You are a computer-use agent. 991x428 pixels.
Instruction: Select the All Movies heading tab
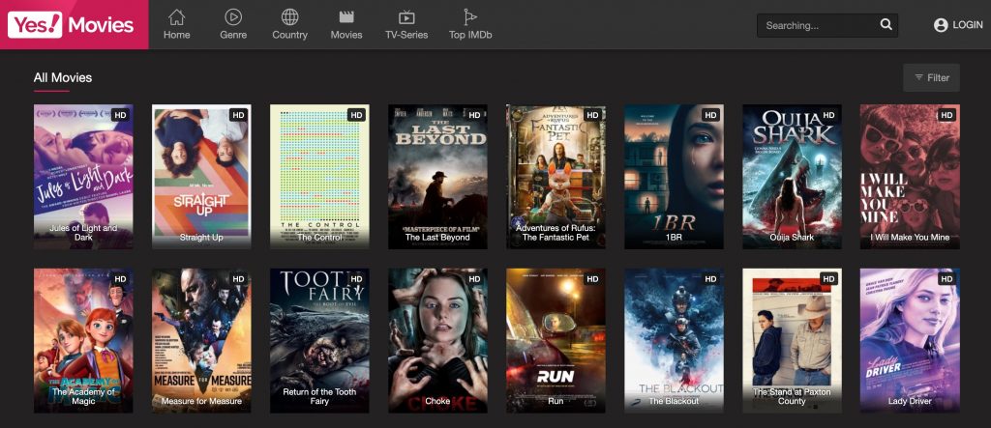pos(63,77)
